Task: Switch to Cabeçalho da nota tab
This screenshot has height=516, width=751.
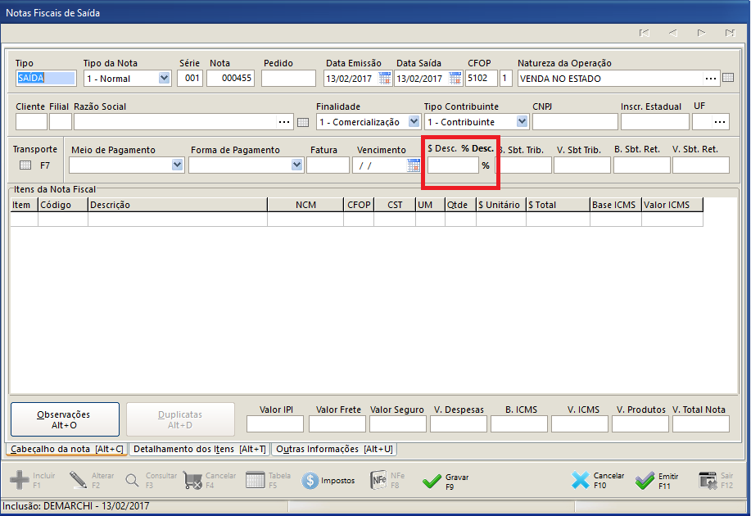Action: (x=67, y=449)
